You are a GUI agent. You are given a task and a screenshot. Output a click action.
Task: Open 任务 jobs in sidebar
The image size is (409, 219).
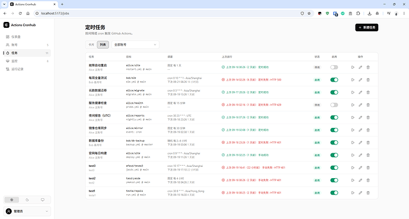27,53
